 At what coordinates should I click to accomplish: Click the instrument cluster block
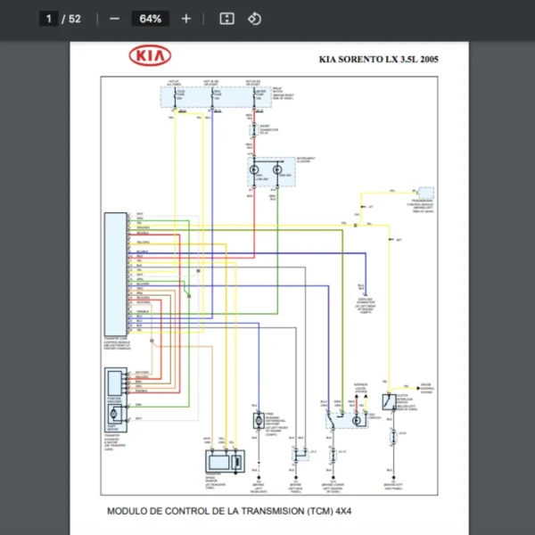pos(272,172)
